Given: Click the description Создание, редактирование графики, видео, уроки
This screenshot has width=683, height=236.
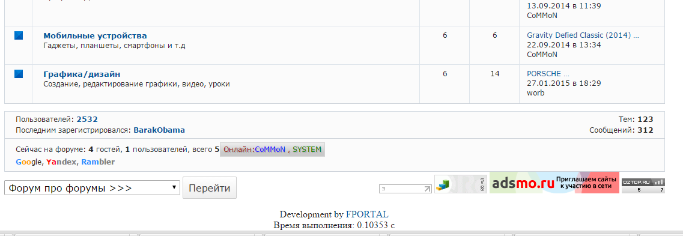Looking at the screenshot, I should coord(137,83).
